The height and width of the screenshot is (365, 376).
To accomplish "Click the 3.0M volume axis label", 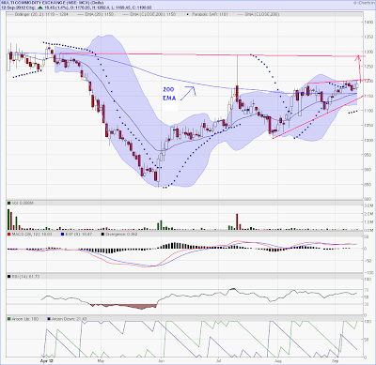I will click(x=368, y=205).
